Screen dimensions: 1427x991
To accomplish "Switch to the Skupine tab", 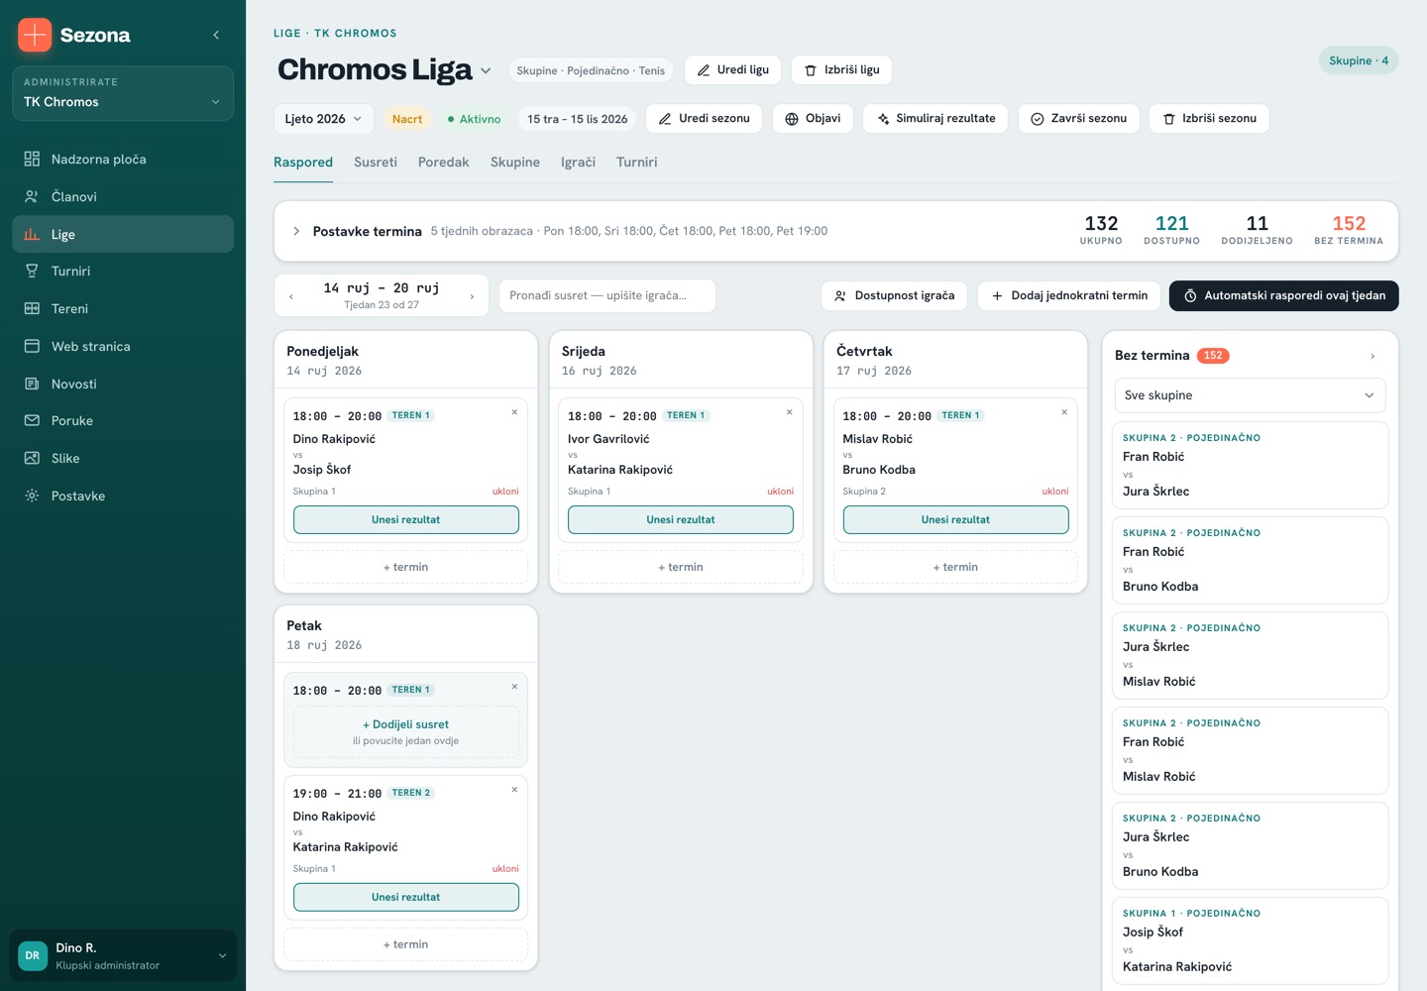I will [x=515, y=163].
